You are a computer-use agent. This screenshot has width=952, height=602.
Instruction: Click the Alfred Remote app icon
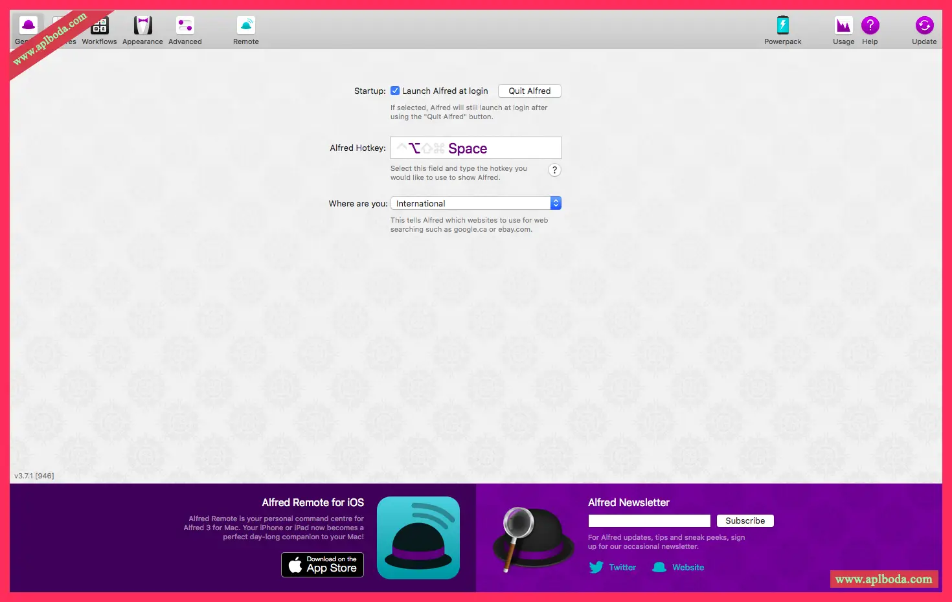click(418, 537)
